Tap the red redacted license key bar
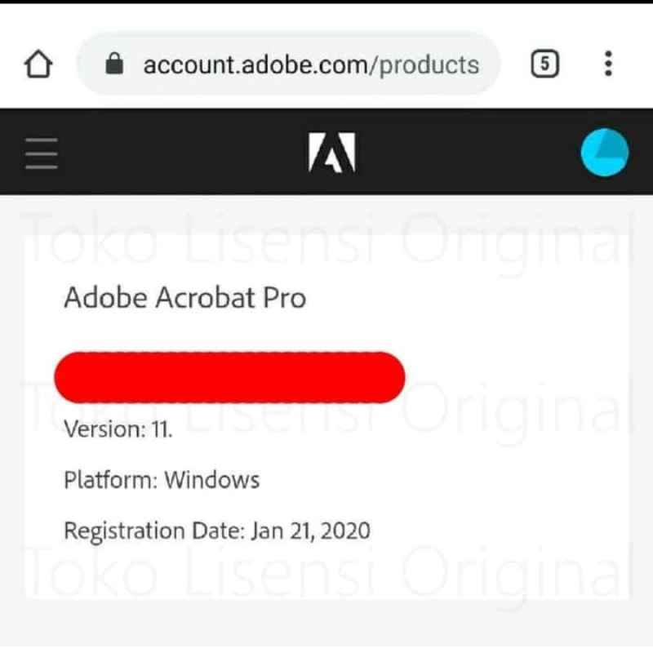Image resolution: width=653 pixels, height=653 pixels. (x=229, y=376)
